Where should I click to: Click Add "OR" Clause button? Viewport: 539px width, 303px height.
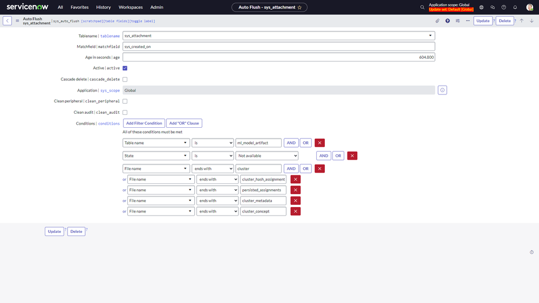pos(184,123)
